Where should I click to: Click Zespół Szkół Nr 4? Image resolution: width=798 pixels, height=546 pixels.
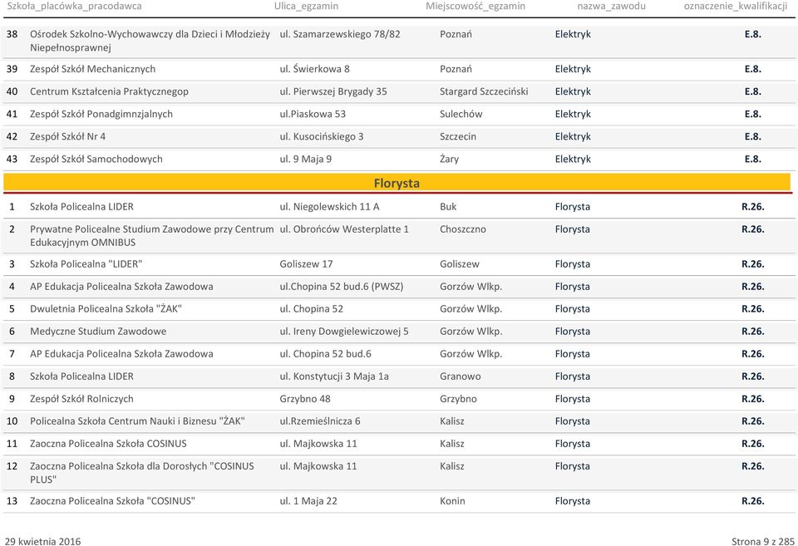(x=67, y=136)
